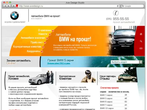This screenshot has width=147, height=110.
Task: Click red bullet next to 'Новости'
Action: coord(50,34)
